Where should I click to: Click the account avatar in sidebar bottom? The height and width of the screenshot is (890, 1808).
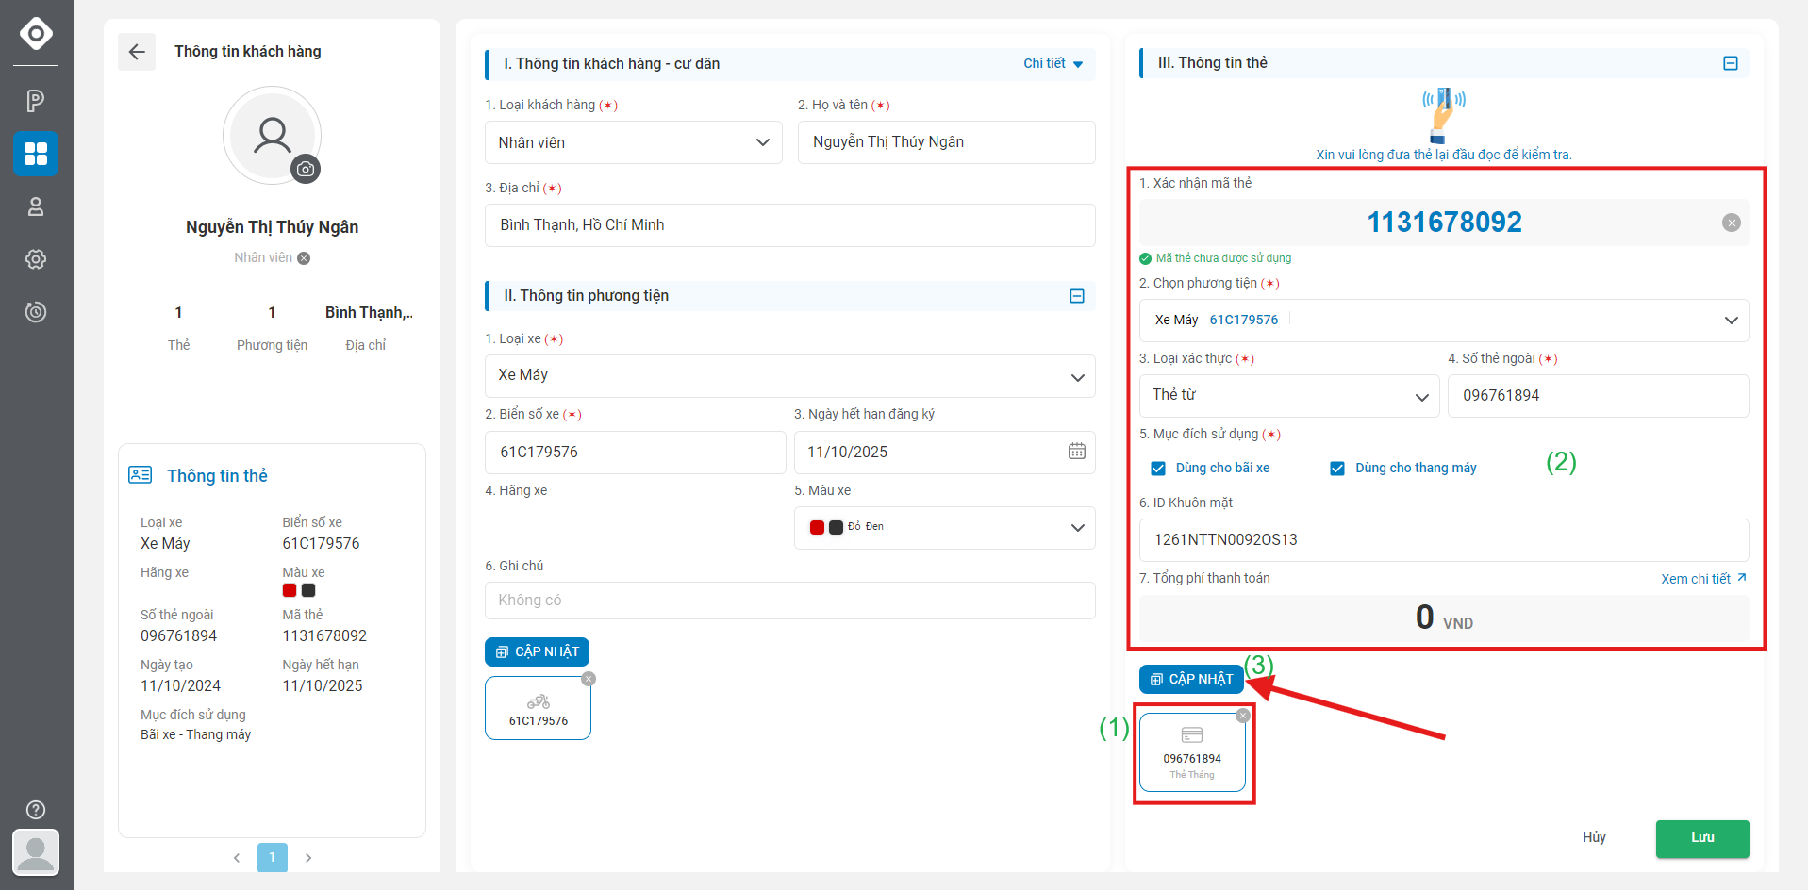coord(36,852)
